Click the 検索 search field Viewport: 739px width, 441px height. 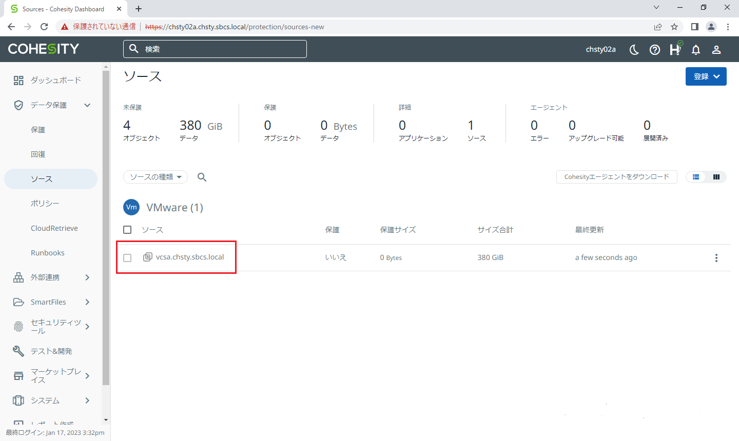(215, 49)
